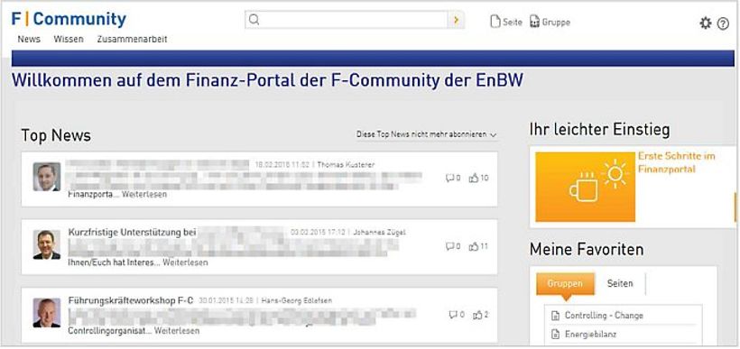Click comment icon on Hans-Georg Edlefsen post
This screenshot has height=349, width=740.
click(453, 315)
